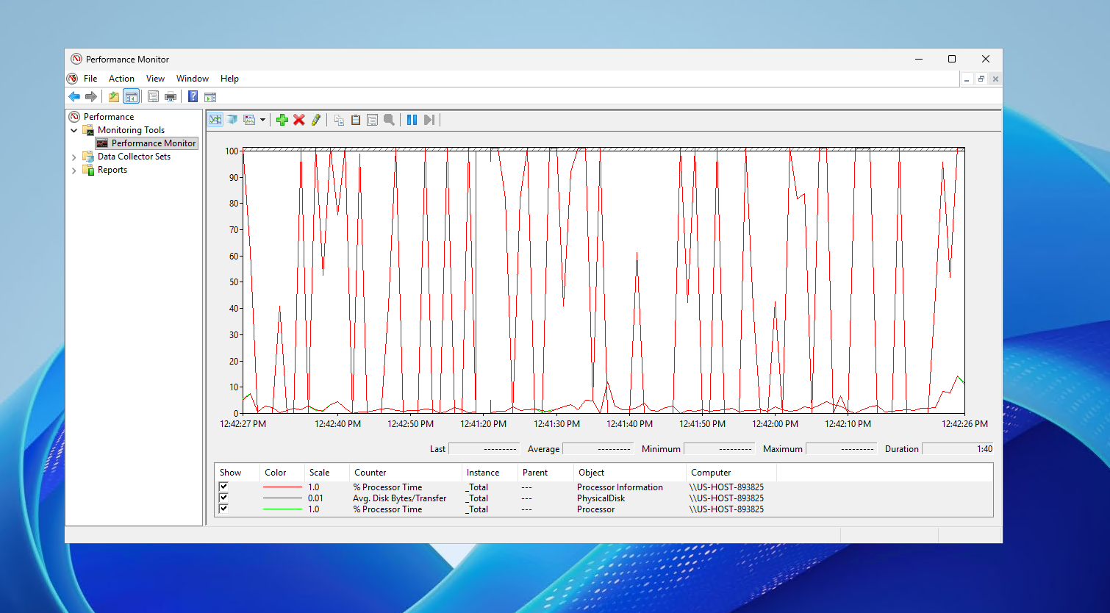Select the Processor Information object cell
The height and width of the screenshot is (613, 1110).
tap(620, 487)
